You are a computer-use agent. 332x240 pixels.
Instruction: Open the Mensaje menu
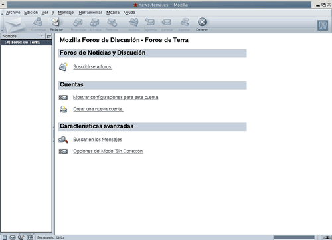coord(66,13)
